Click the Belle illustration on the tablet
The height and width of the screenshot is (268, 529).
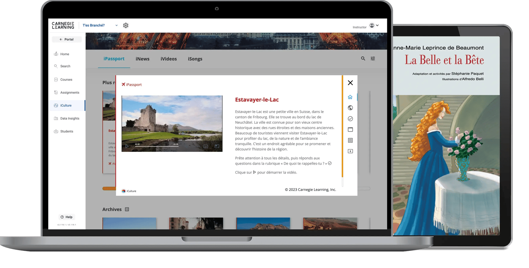click(x=446, y=165)
